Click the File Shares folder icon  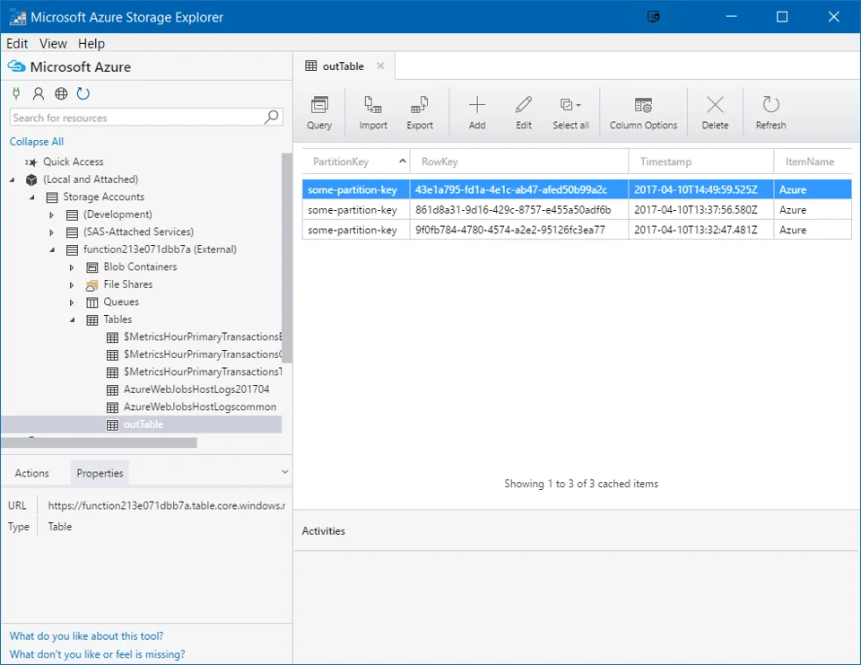(92, 285)
